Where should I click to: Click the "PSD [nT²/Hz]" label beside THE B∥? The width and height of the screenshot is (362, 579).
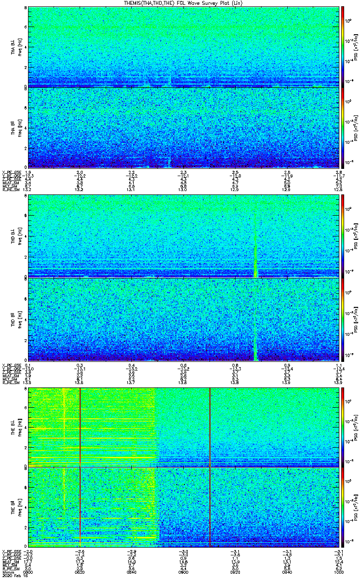point(355,508)
